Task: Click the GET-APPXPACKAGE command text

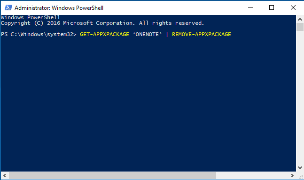Action: tap(104, 34)
